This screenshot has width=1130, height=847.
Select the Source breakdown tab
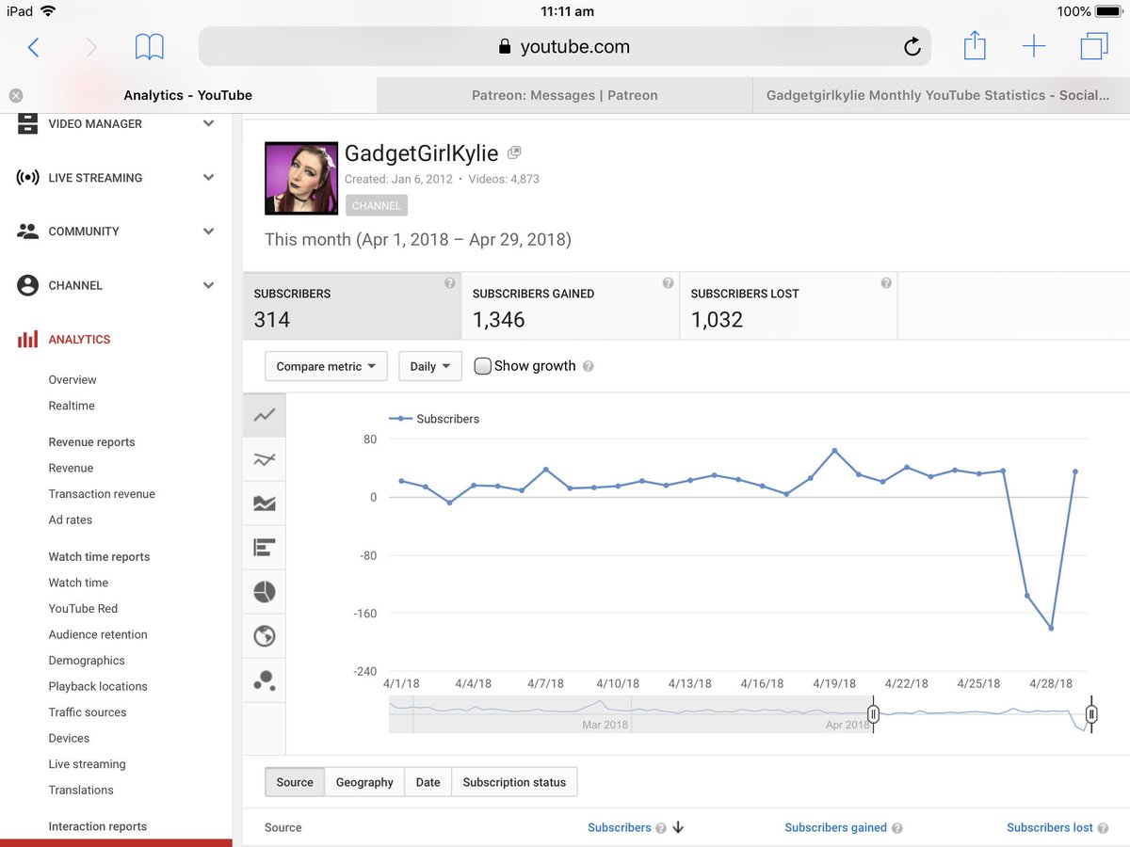click(295, 782)
